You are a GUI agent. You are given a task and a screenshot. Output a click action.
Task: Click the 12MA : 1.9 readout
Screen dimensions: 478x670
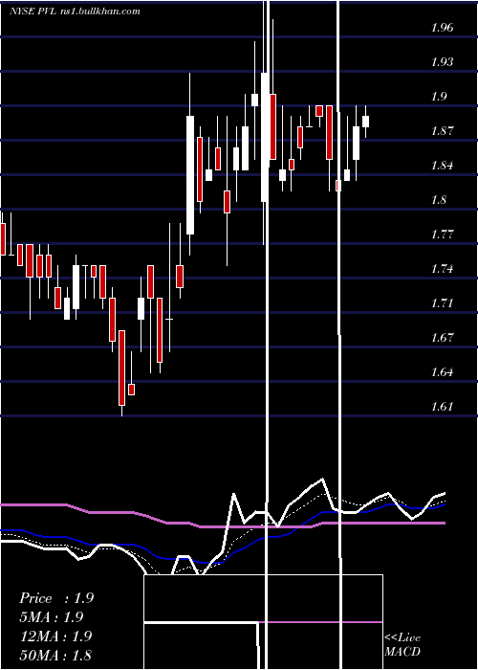[x=56, y=636]
